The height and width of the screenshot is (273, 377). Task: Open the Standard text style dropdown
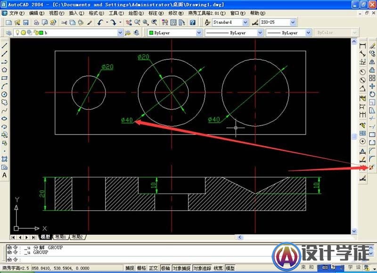[245, 22]
